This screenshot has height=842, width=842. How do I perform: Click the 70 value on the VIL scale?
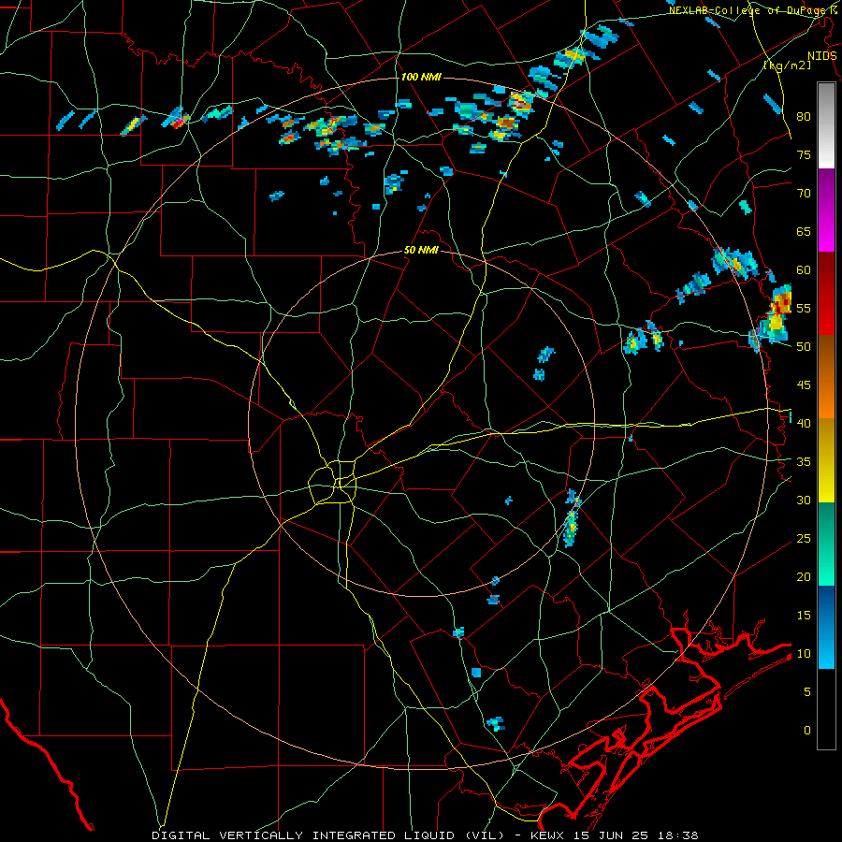coord(804,194)
